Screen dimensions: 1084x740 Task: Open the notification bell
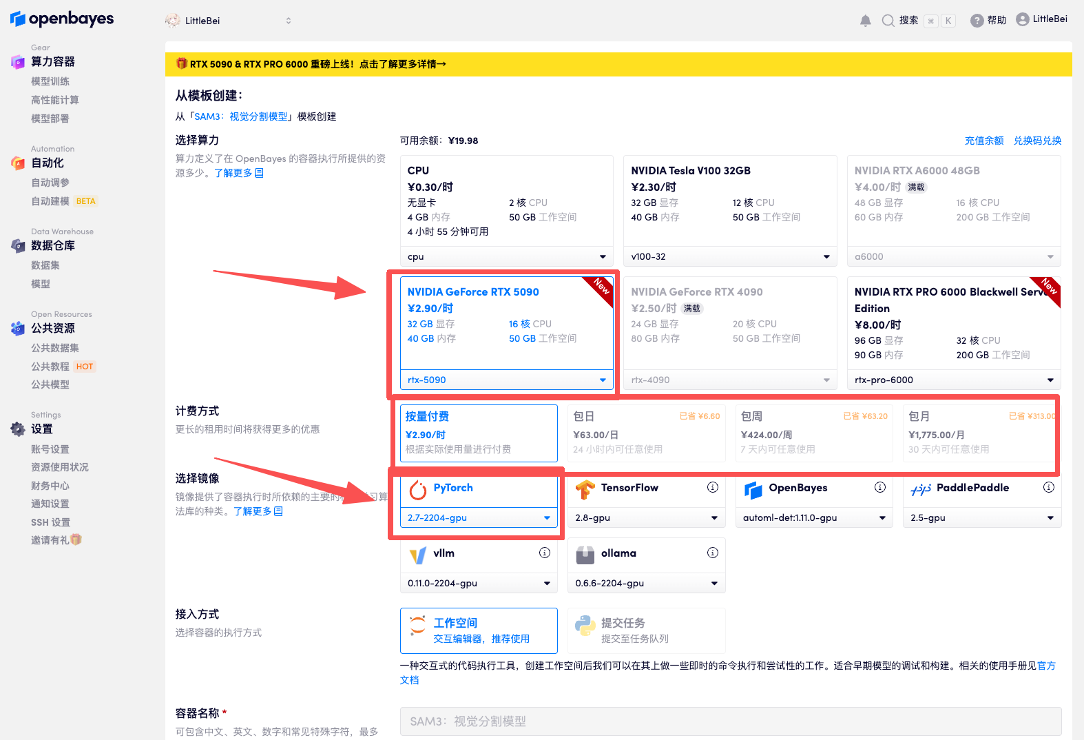click(866, 21)
